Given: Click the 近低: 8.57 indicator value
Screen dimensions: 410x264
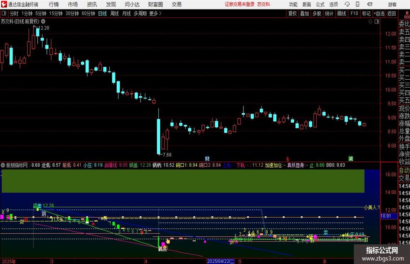Looking at the screenshot, I should click(51, 165).
